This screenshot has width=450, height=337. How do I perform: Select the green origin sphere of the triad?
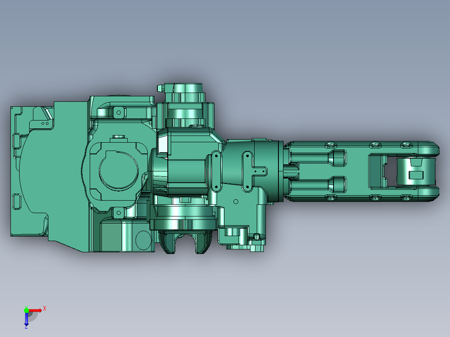pyautogui.click(x=27, y=311)
